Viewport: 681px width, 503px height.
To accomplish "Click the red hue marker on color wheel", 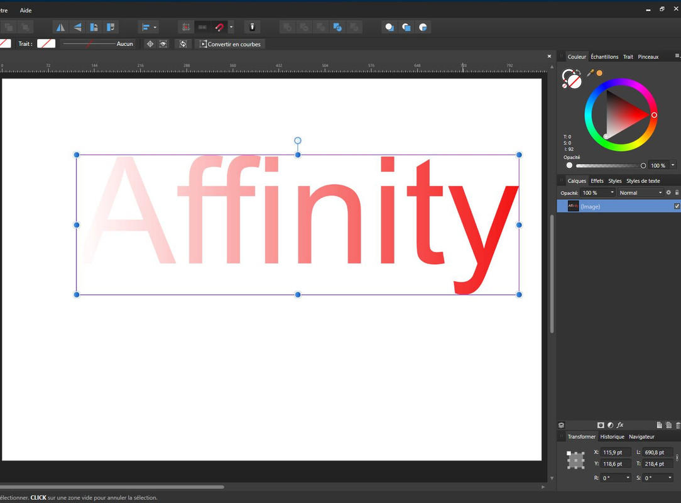I will 654,115.
